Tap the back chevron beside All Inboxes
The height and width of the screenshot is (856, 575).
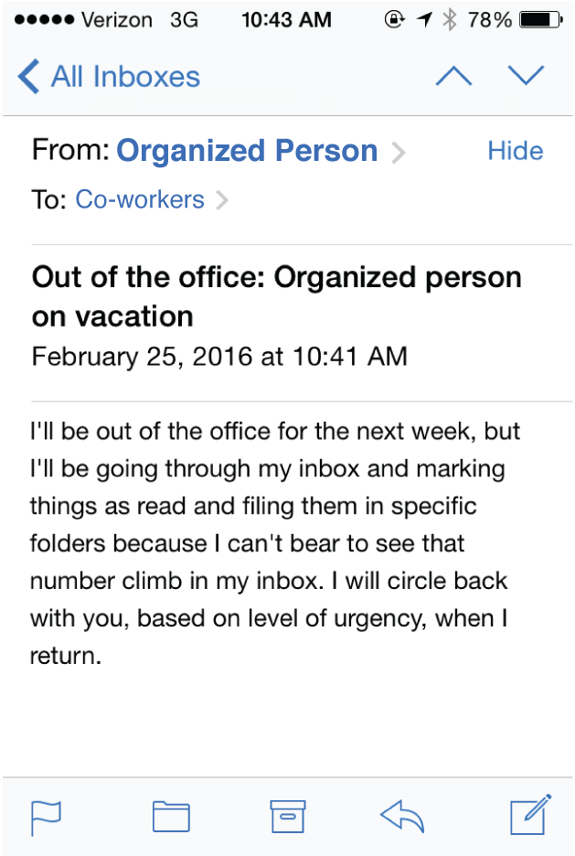tap(28, 77)
